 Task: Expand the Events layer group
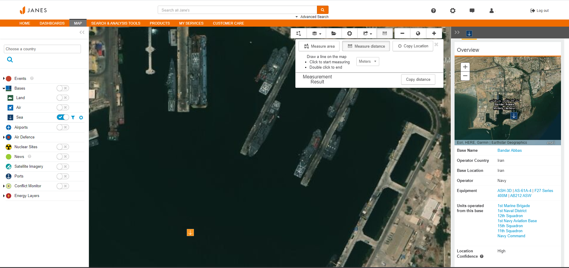4,78
